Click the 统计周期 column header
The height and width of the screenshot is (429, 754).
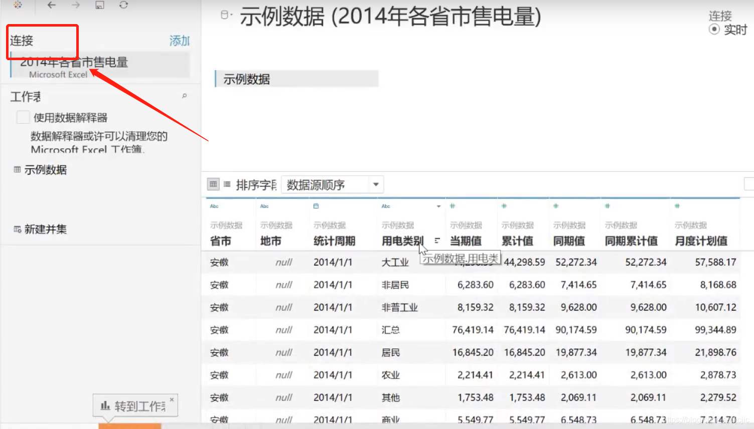coord(335,241)
